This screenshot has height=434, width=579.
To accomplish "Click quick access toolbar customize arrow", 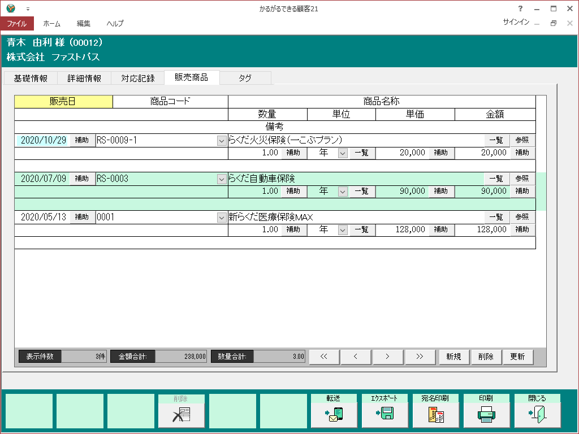I will [28, 9].
